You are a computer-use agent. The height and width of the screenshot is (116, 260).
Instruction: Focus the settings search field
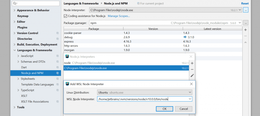(36, 3)
